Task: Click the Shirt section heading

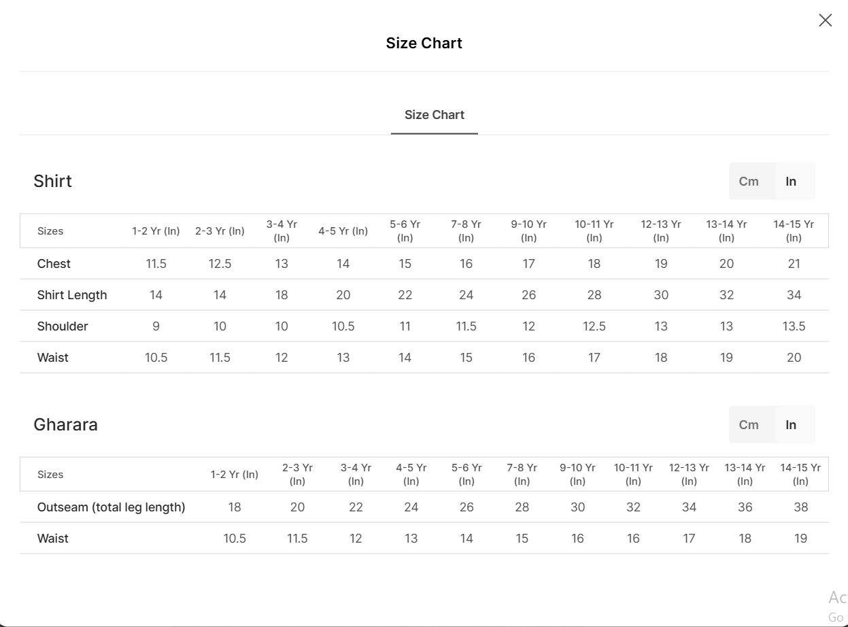Action: (53, 182)
